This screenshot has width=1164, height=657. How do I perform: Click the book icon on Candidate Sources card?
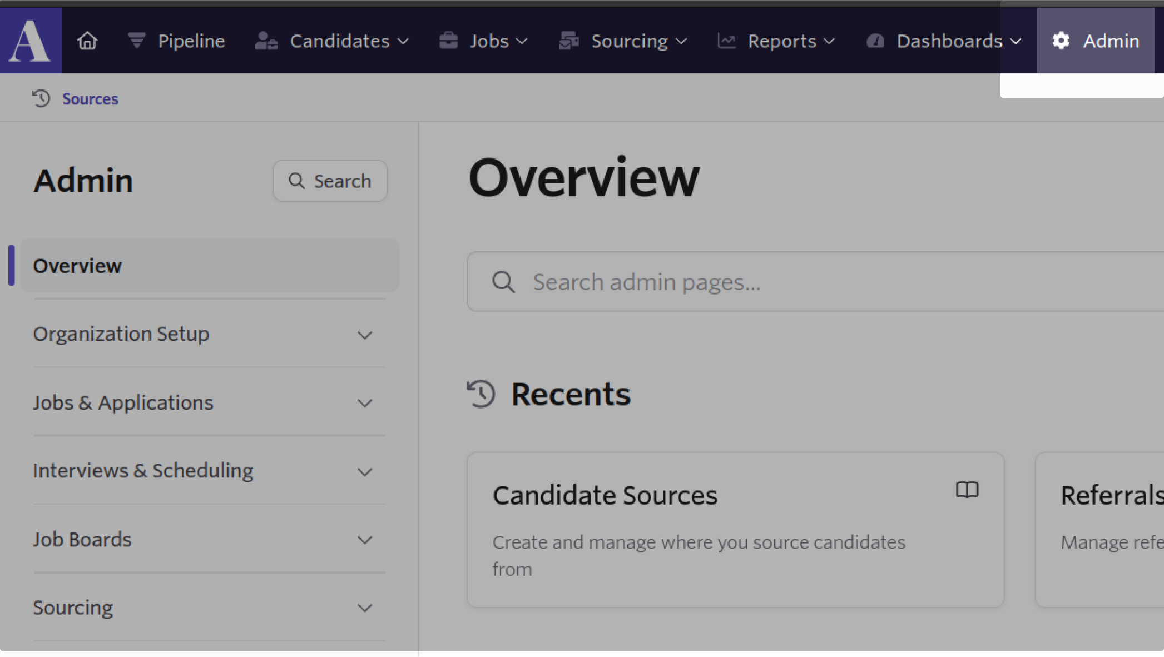coord(967,490)
